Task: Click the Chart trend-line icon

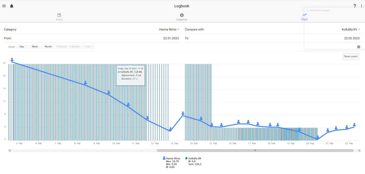Action: pos(304,15)
